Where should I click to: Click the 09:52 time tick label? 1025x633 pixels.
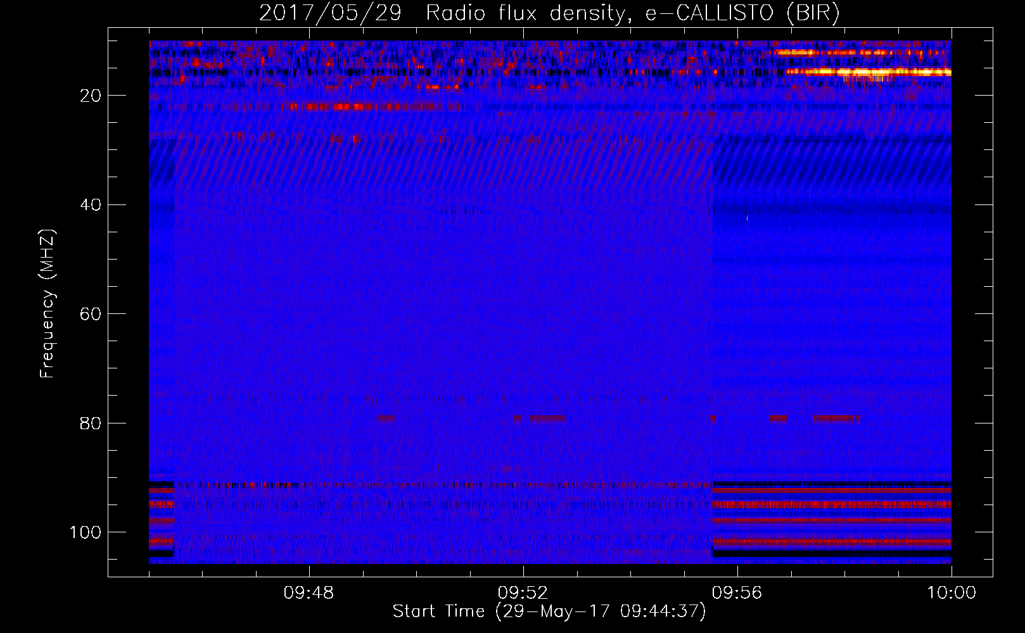(x=523, y=593)
